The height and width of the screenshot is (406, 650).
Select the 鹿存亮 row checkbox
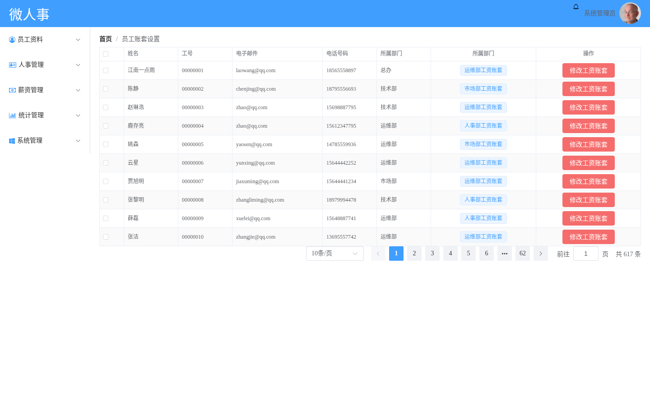coord(106,126)
